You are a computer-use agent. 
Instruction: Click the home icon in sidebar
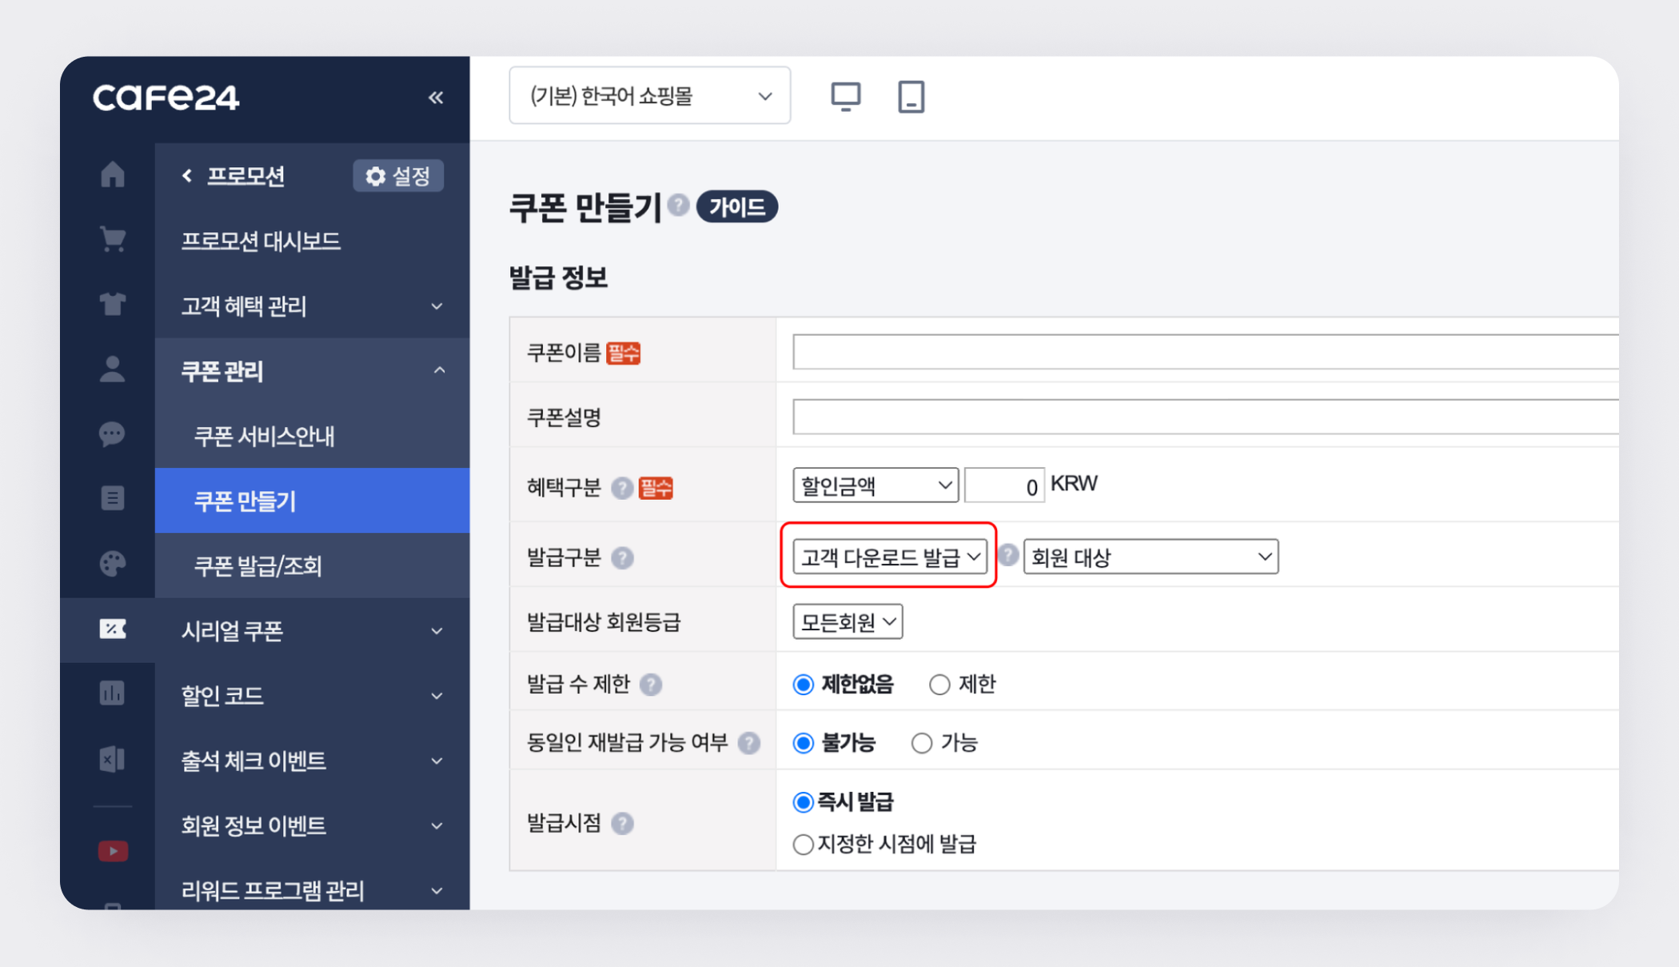pyautogui.click(x=113, y=174)
